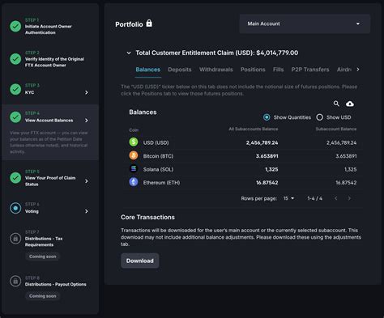Open Verify Identity of Original FTX Account Owner
This screenshot has height=318, width=384.
54,62
